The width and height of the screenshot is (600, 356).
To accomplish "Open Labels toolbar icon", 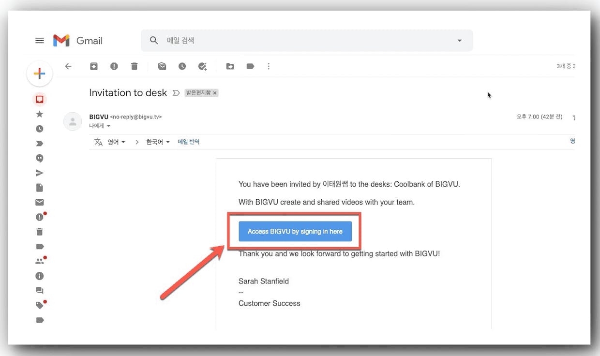I will click(250, 66).
